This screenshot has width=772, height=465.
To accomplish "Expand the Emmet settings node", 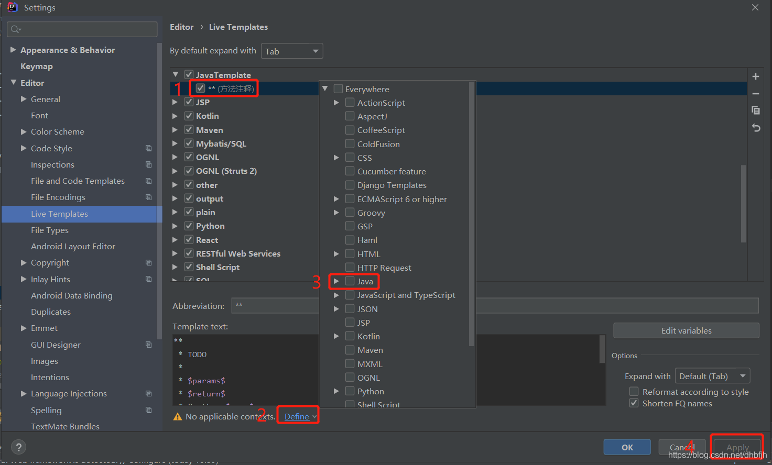I will (x=24, y=328).
